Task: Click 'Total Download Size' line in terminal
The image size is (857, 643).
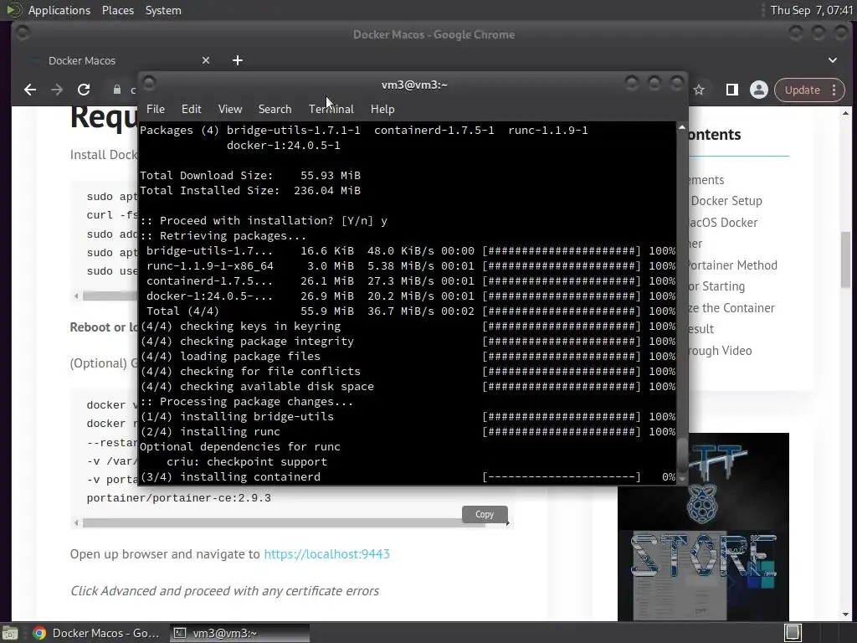Action: click(250, 176)
